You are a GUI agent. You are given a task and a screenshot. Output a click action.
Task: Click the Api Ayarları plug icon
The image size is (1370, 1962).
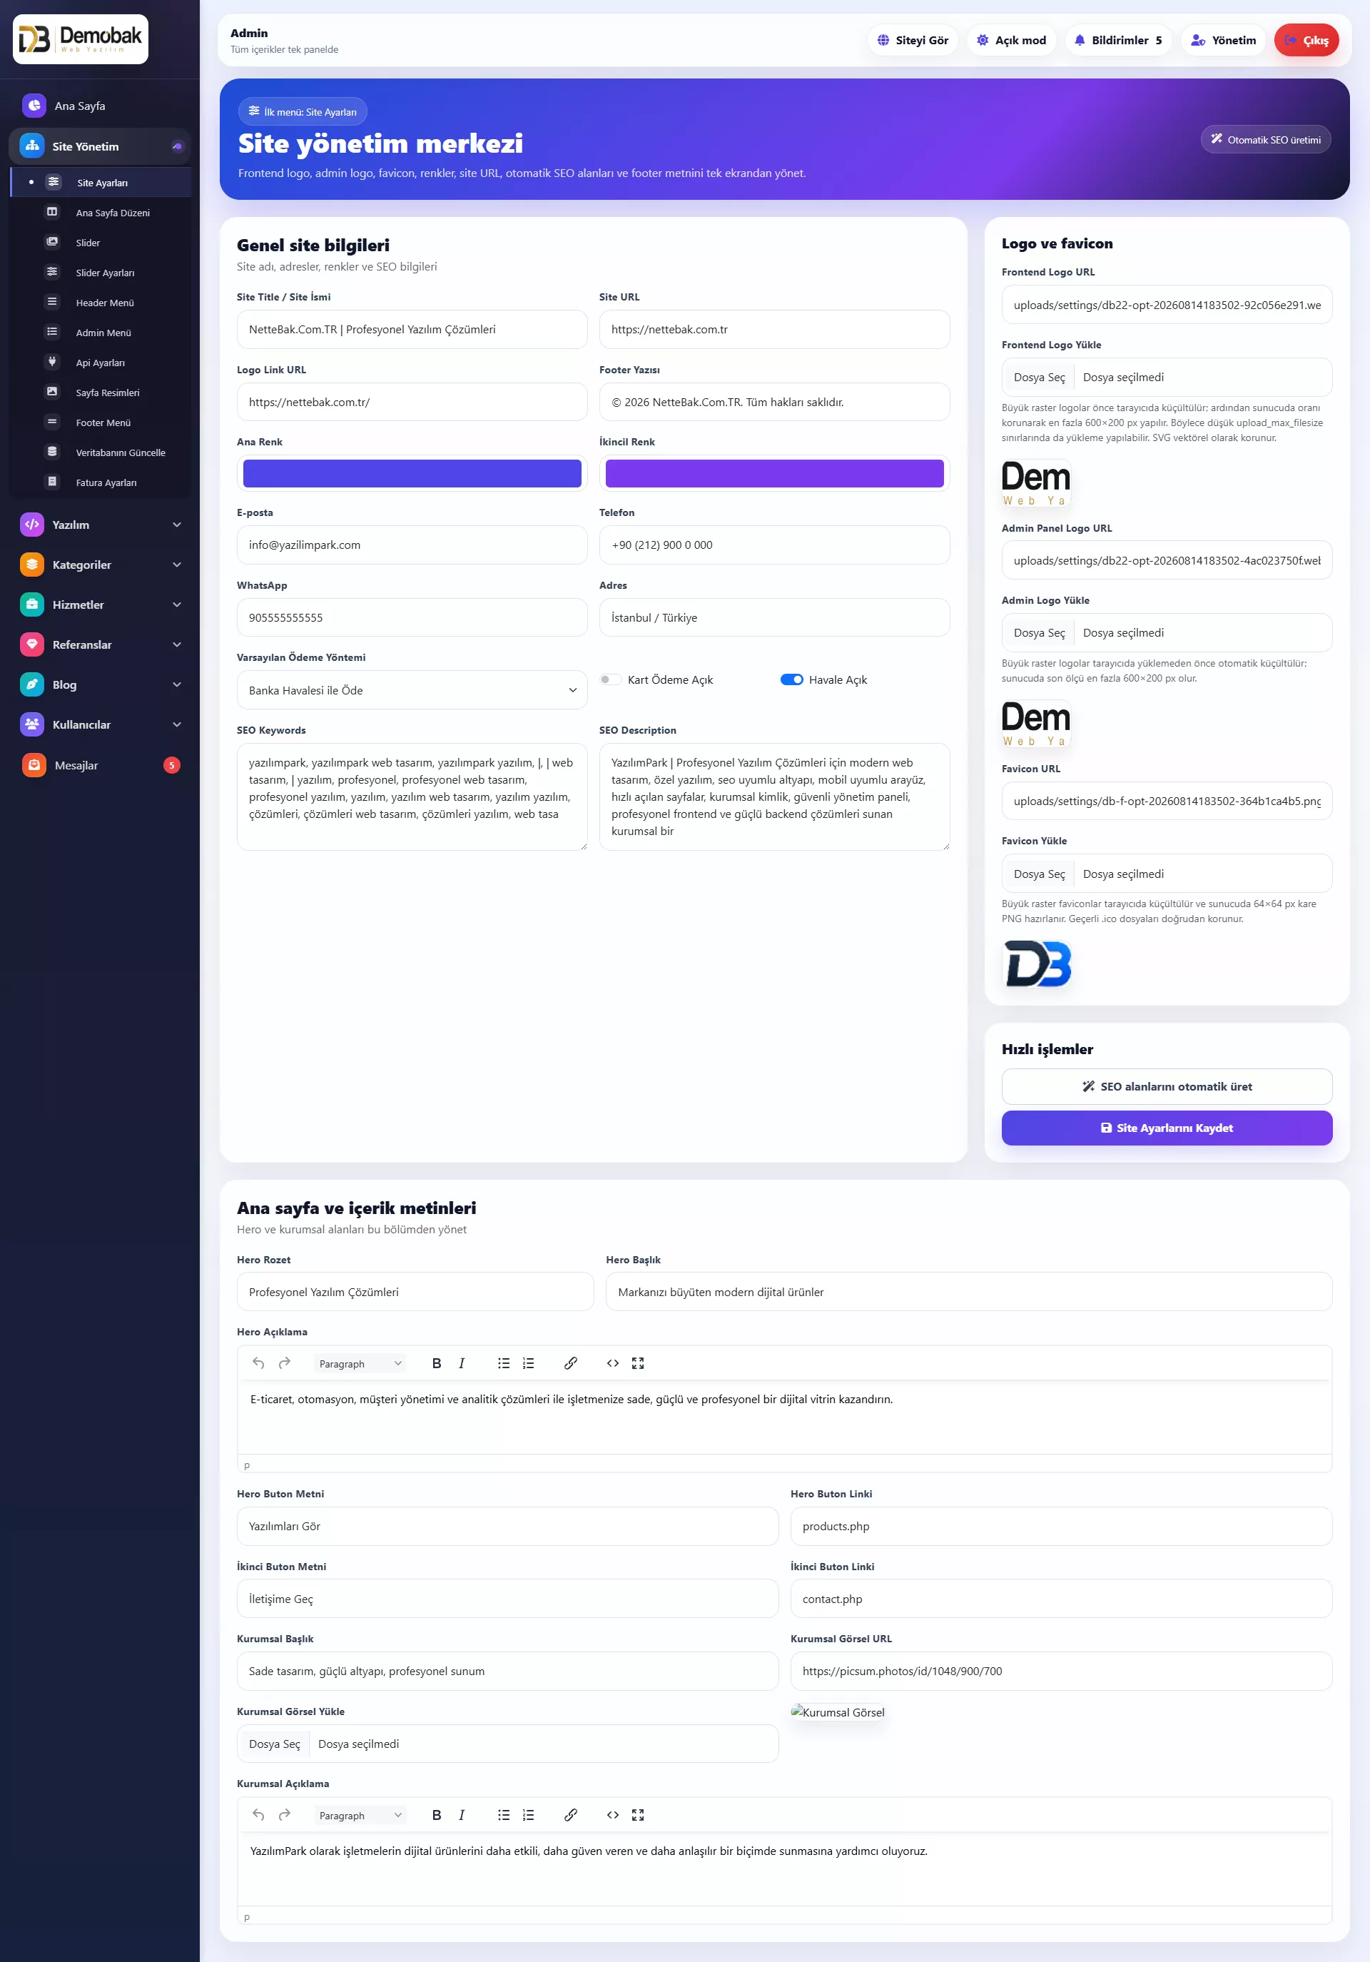click(52, 361)
